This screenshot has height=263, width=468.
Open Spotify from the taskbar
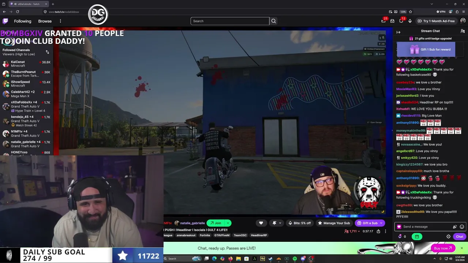coord(295,259)
